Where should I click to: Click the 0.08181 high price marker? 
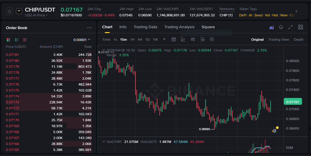pos(104,52)
